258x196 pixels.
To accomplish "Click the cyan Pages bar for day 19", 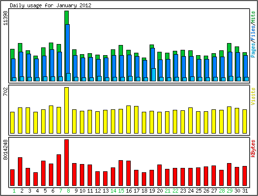I will point(153,75).
